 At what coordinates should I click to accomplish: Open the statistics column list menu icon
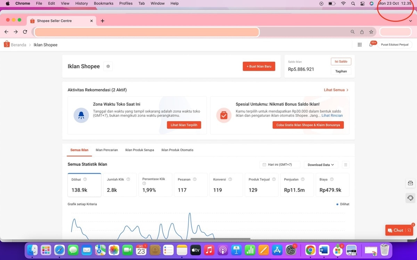coord(345,165)
